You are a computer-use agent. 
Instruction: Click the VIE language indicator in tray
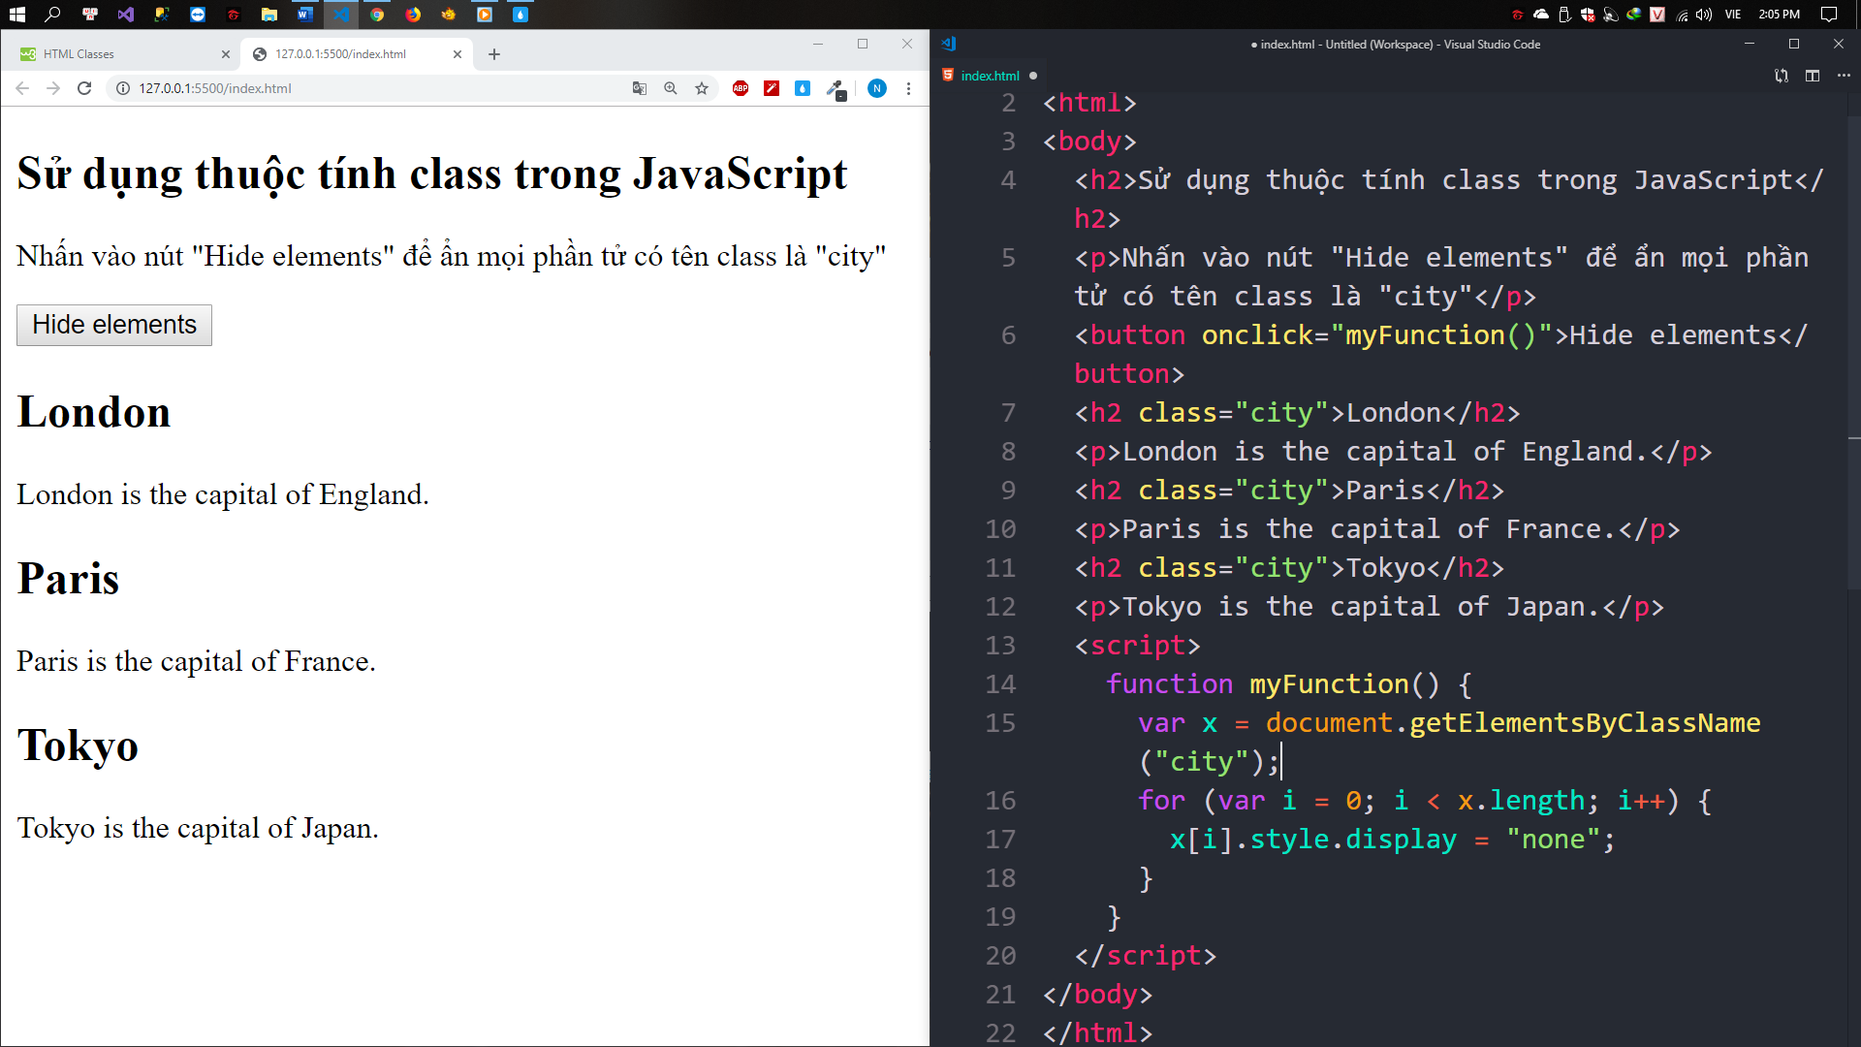coord(1733,15)
